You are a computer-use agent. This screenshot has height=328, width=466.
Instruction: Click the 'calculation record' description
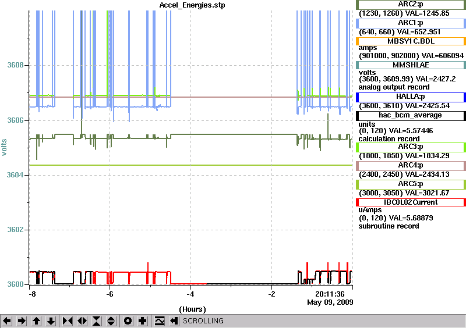click(389, 139)
